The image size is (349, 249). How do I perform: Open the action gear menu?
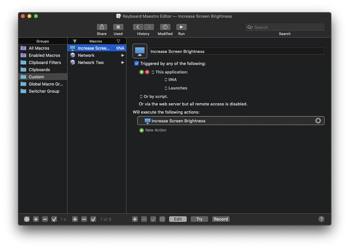[x=318, y=121]
